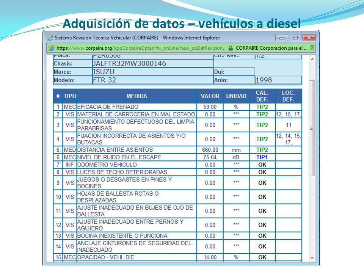Close the Internet Explorer window
Image resolution: width=364 pixels, height=273 pixels.
(309, 38)
